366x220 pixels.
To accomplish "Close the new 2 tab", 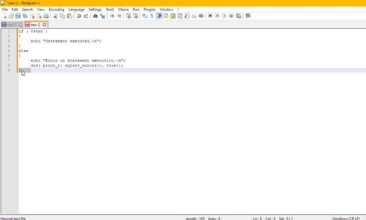I will point(44,25).
